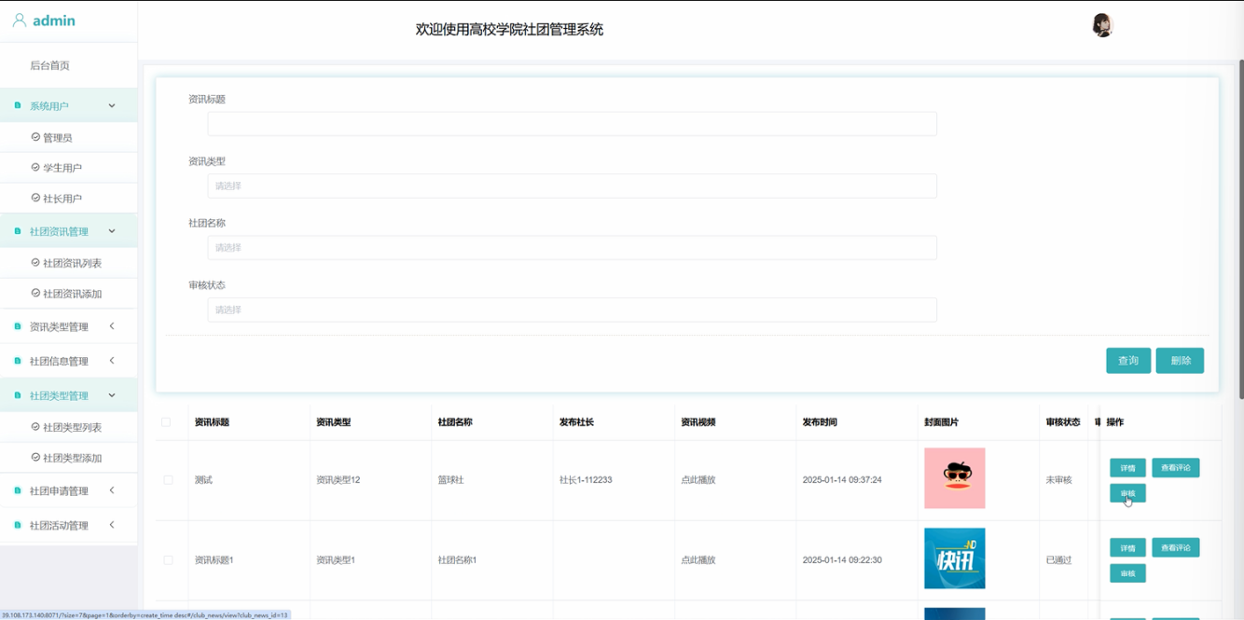Open the 社团名称 select dropdown
The image size is (1244, 620).
572,248
